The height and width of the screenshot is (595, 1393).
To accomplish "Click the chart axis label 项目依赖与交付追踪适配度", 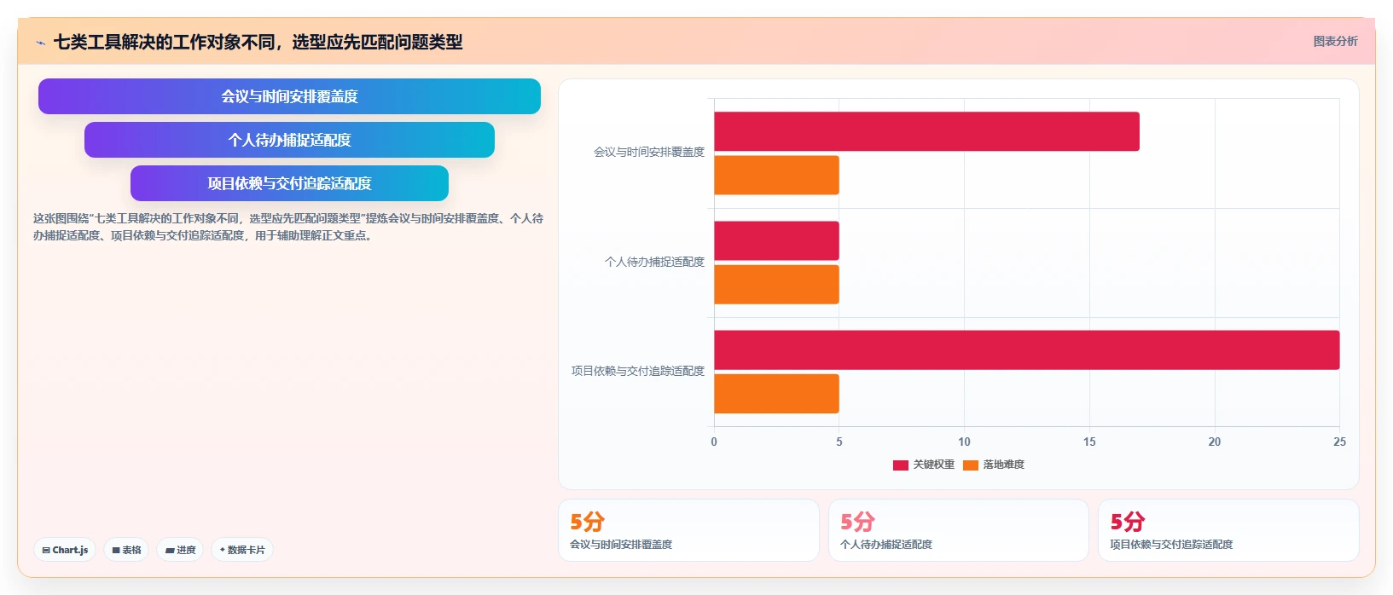I will (638, 371).
